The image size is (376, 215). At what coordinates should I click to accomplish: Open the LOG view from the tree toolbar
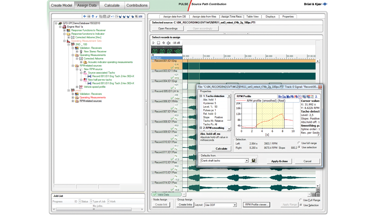point(141,16)
